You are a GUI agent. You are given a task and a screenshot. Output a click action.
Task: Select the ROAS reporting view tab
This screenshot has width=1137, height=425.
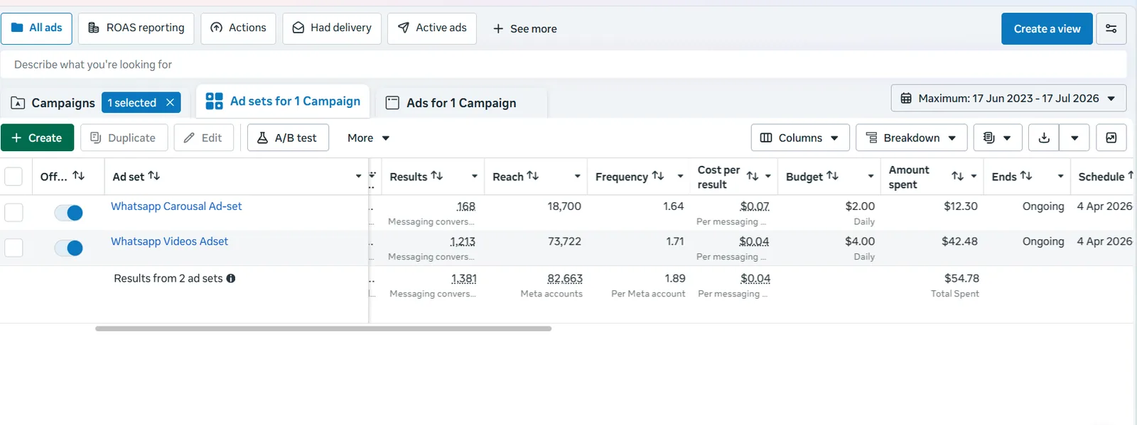click(136, 28)
